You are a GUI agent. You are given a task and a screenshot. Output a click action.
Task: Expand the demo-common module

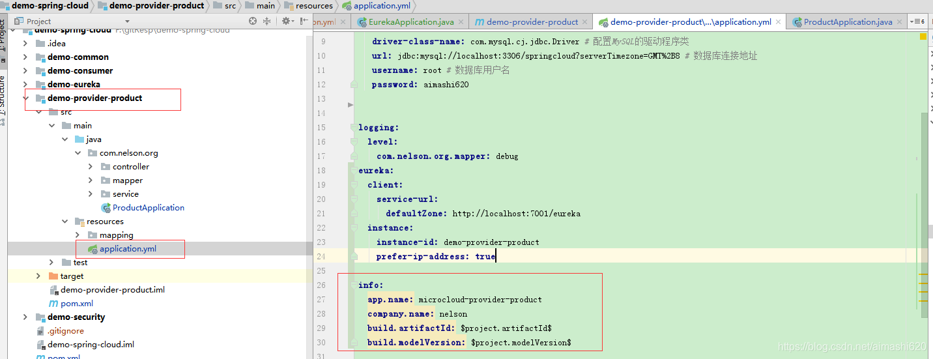(25, 57)
